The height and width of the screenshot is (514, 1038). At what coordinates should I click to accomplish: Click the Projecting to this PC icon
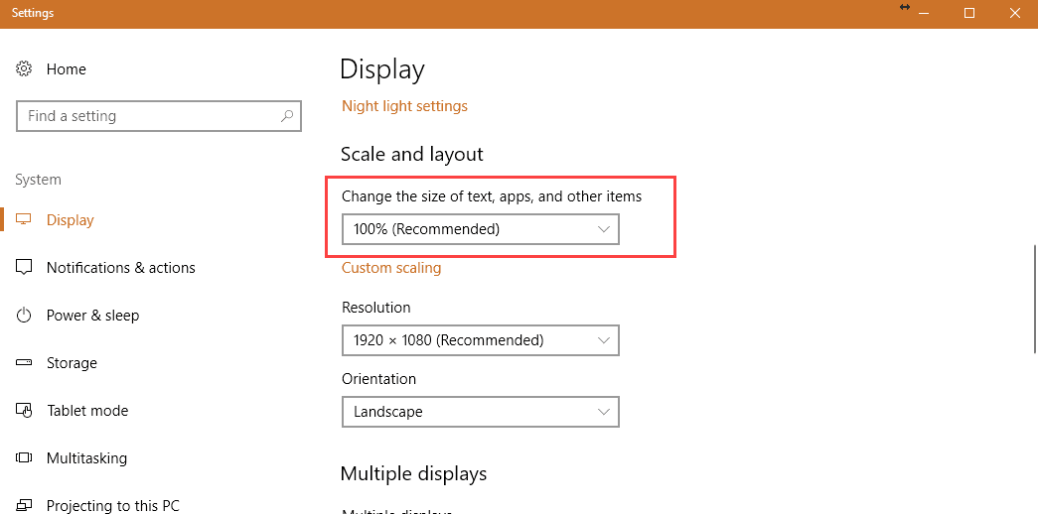click(x=24, y=505)
